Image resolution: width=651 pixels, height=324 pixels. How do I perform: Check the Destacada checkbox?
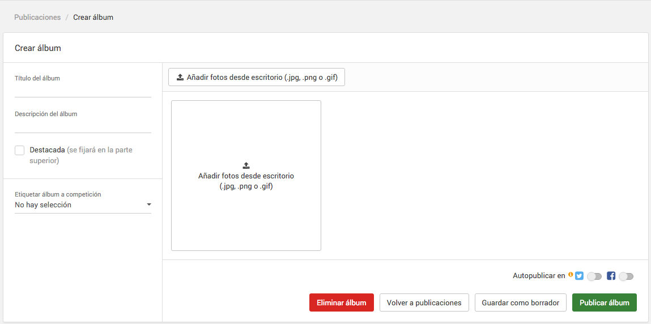pos(20,150)
